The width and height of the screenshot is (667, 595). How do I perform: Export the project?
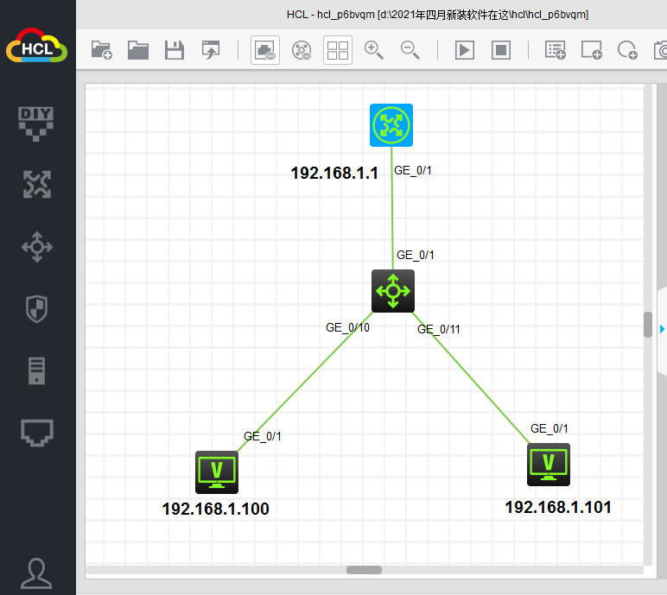coord(211,50)
